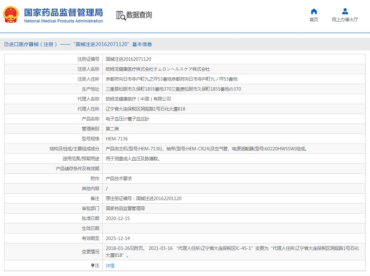This screenshot has height=276, width=370.
Task: Click the bulb icon beside 注
Action: [92, 265]
